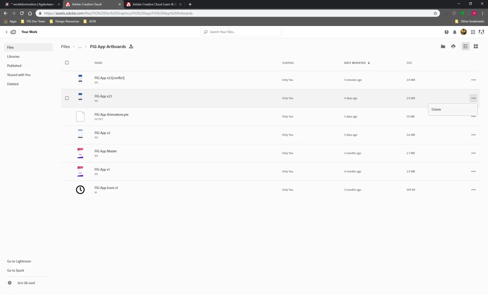This screenshot has width=488, height=295.
Task: Select all files checkbox in header
Action: [x=67, y=63]
